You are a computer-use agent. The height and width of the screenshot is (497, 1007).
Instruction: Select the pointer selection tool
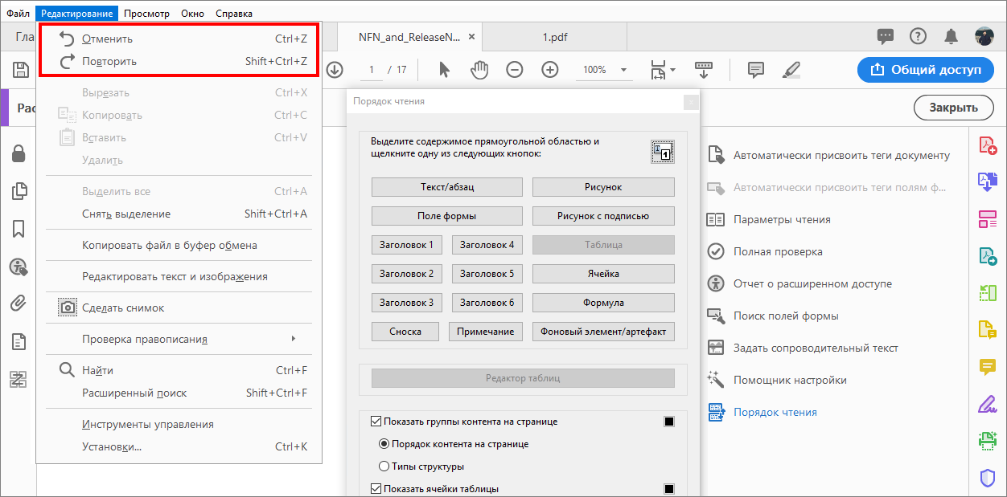pyautogui.click(x=443, y=69)
